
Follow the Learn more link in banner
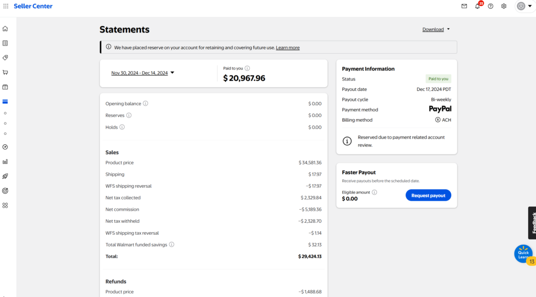pyautogui.click(x=287, y=48)
